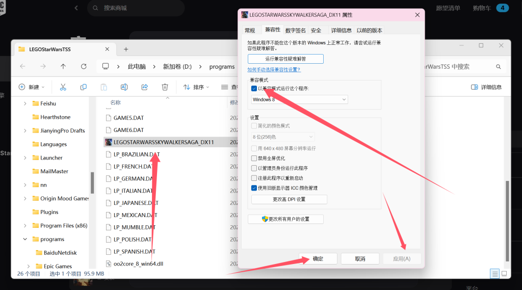Expand the Program Files (x86) folder
This screenshot has width=522, height=290.
(x=25, y=226)
